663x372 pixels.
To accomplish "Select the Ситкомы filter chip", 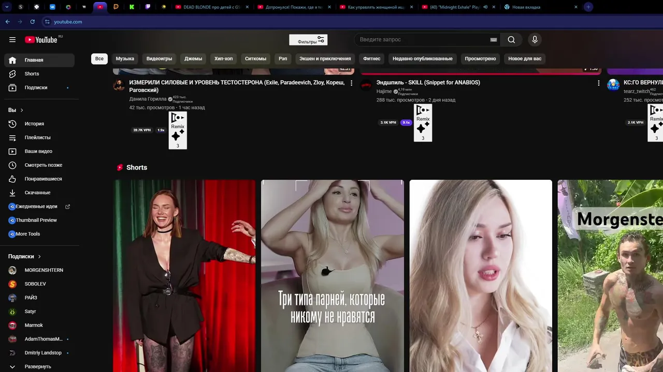I will point(255,58).
